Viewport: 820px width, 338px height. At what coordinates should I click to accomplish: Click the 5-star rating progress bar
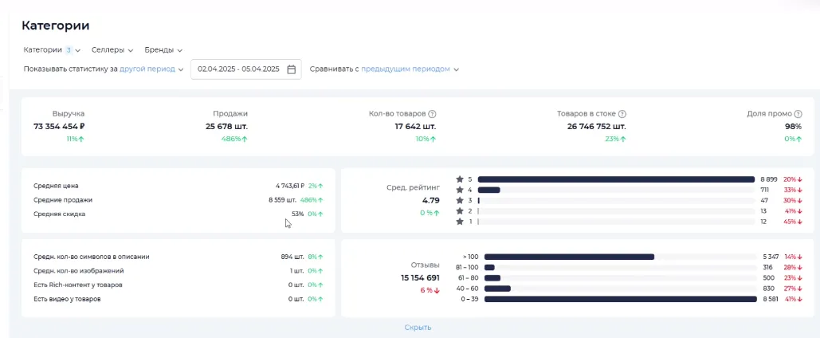[x=615, y=179]
